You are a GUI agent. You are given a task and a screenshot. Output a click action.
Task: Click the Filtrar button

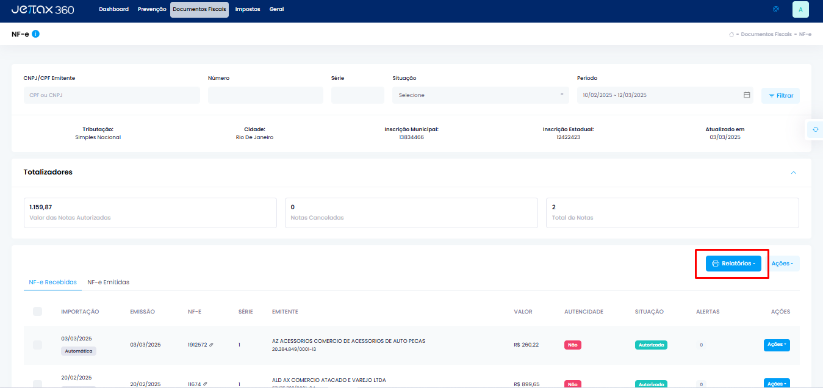point(780,96)
